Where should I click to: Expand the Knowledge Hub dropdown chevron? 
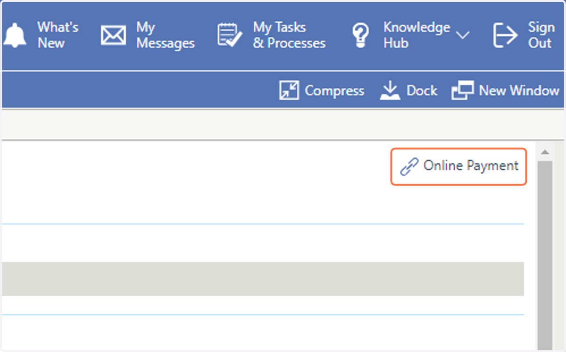click(463, 35)
